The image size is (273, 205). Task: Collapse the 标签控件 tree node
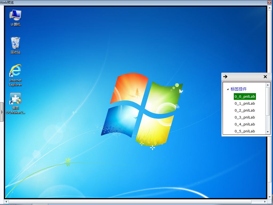click(228, 89)
